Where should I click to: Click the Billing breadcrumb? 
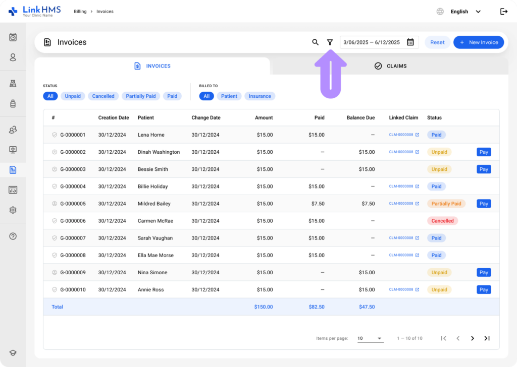80,12
